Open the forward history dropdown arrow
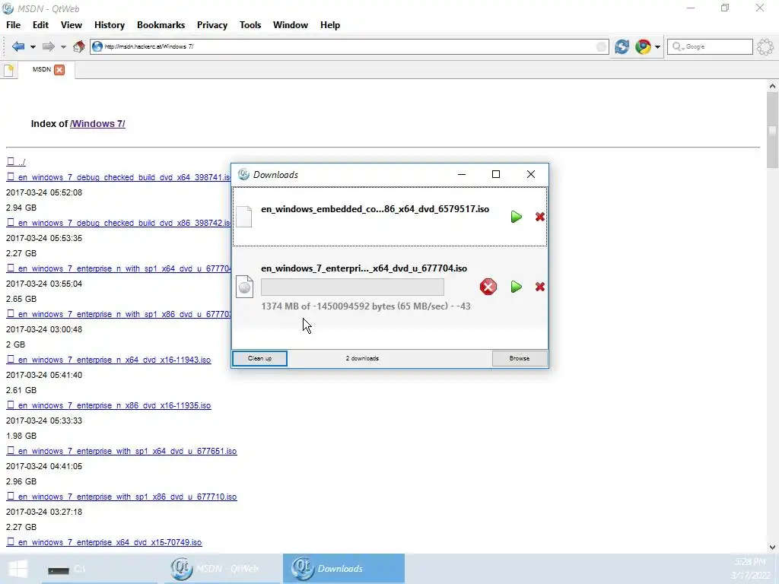 click(63, 47)
